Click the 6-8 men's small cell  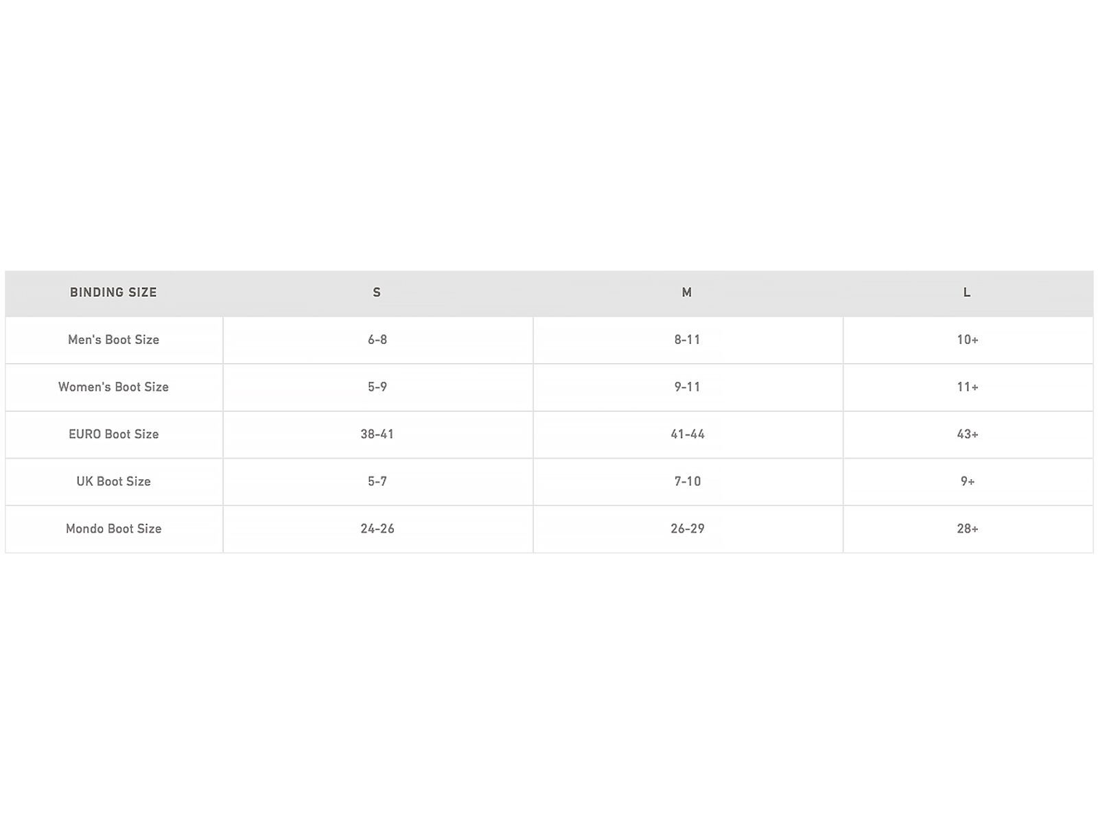(x=377, y=340)
